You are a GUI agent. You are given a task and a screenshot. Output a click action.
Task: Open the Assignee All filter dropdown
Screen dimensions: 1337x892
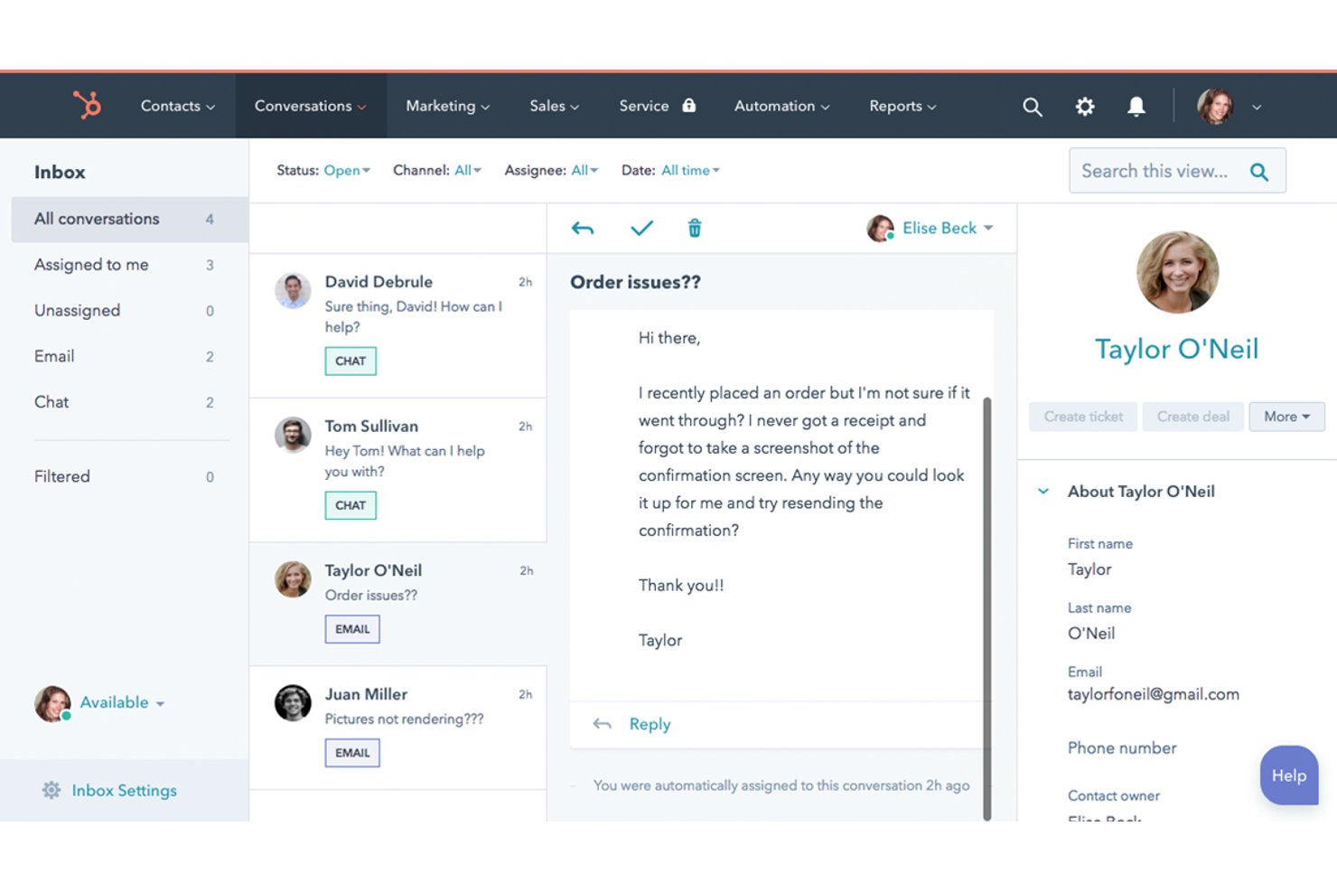point(584,170)
